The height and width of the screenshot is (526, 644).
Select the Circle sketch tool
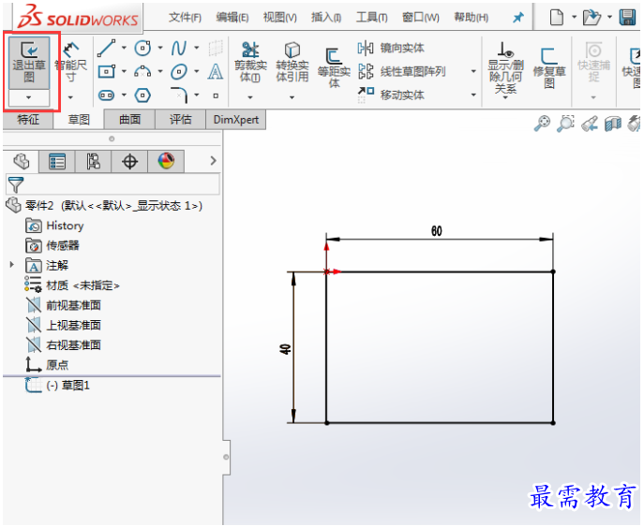click(142, 49)
